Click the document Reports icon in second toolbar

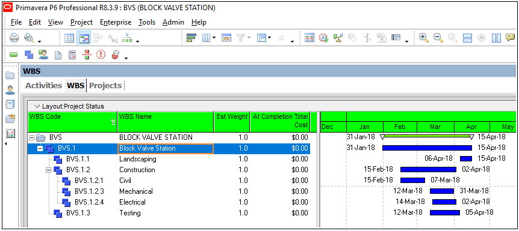58,55
